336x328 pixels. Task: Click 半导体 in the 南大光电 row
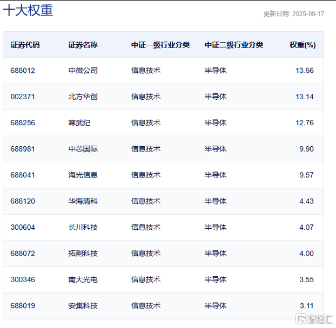216,279
